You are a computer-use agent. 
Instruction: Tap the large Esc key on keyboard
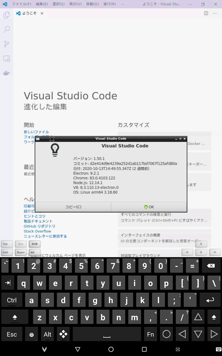pos(12,334)
